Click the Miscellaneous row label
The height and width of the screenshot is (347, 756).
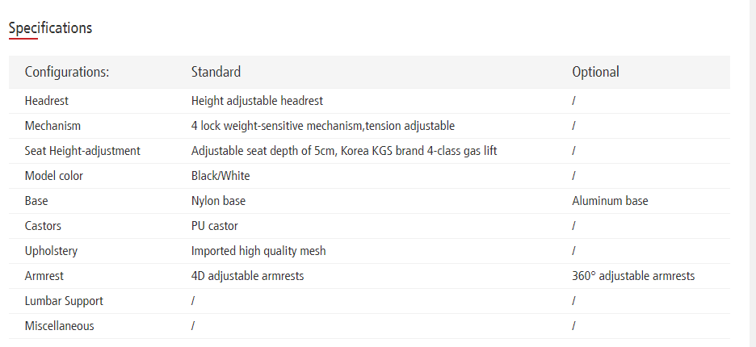[x=59, y=326]
